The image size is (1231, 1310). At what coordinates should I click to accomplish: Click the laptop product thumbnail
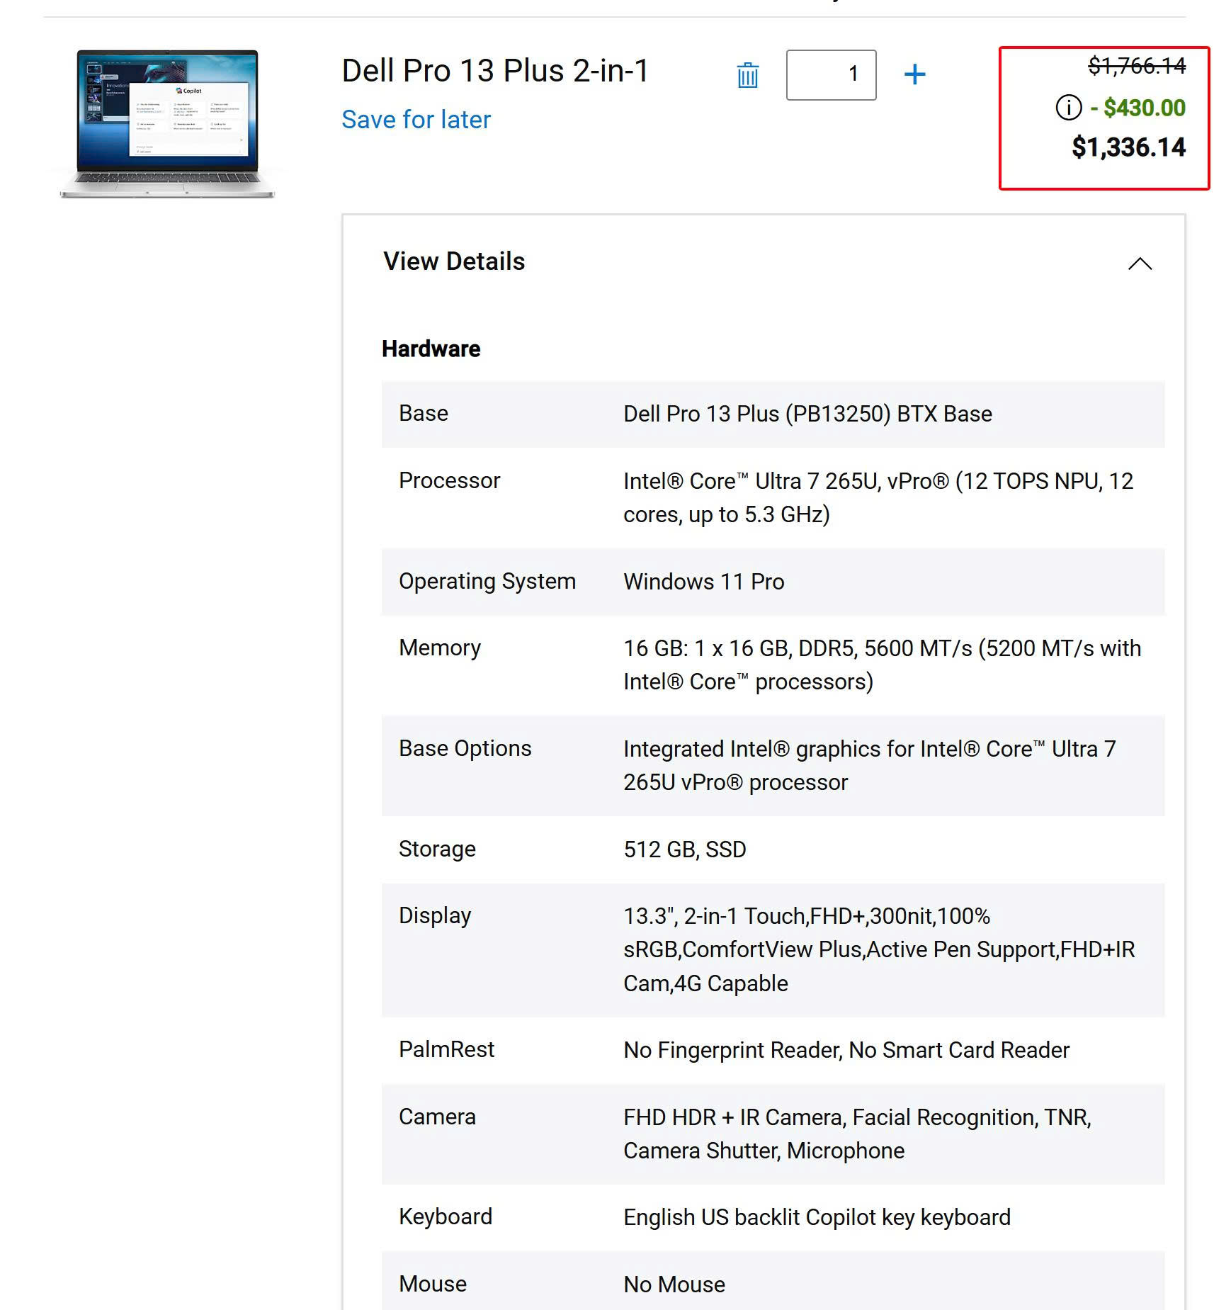point(168,123)
